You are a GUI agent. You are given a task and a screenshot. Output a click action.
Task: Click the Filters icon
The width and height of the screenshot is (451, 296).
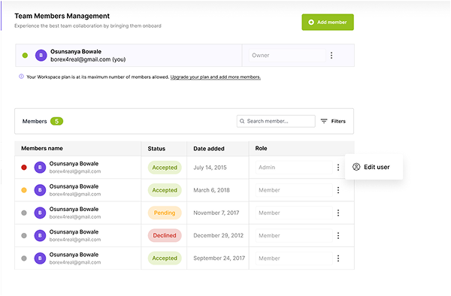pos(324,121)
